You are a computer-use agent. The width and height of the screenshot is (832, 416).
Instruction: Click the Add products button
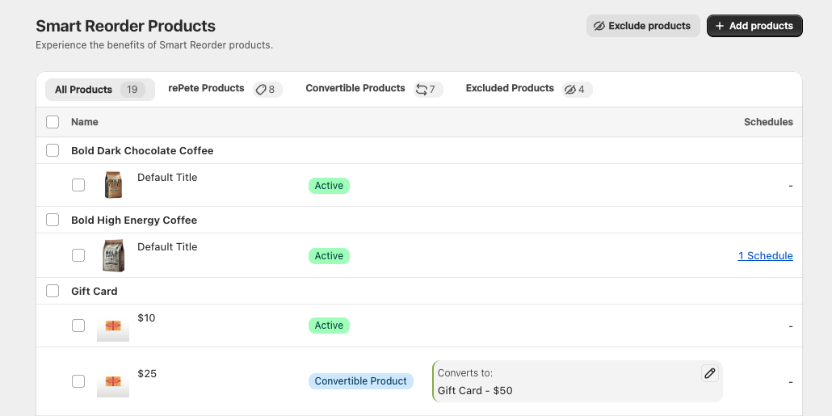click(x=754, y=26)
